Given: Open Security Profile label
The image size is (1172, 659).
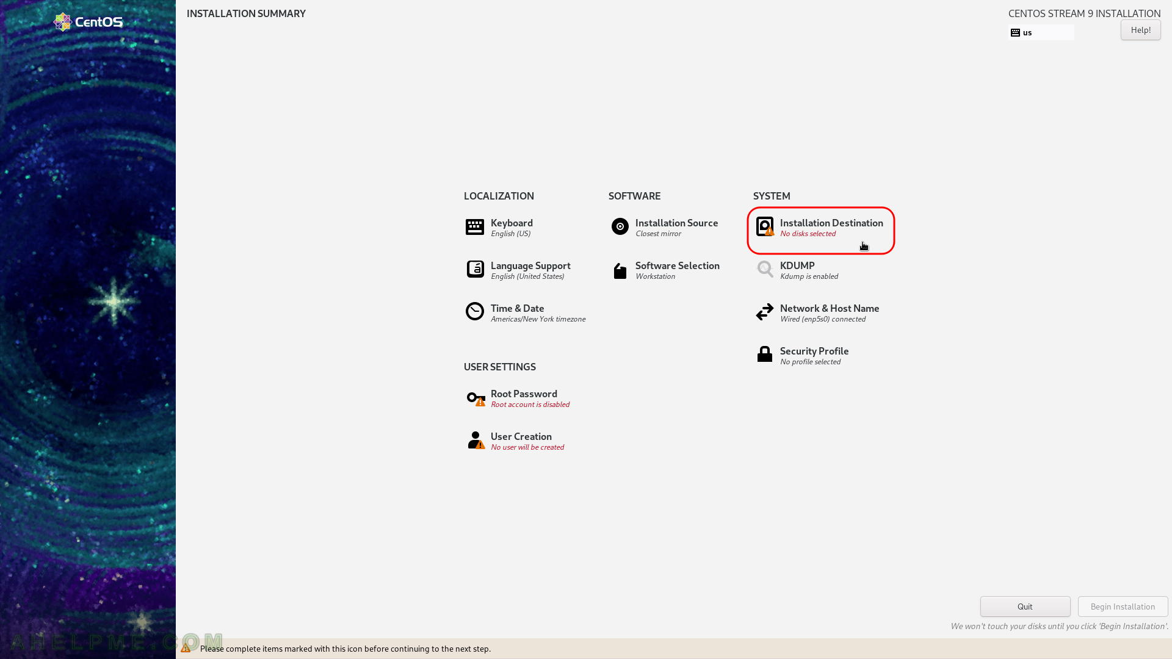Looking at the screenshot, I should pyautogui.click(x=814, y=351).
